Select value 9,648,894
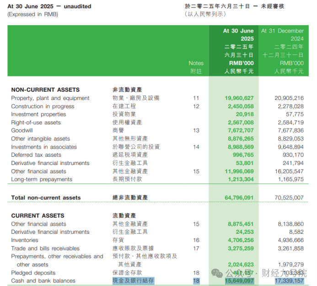This screenshot has height=286, width=317. [290, 147]
